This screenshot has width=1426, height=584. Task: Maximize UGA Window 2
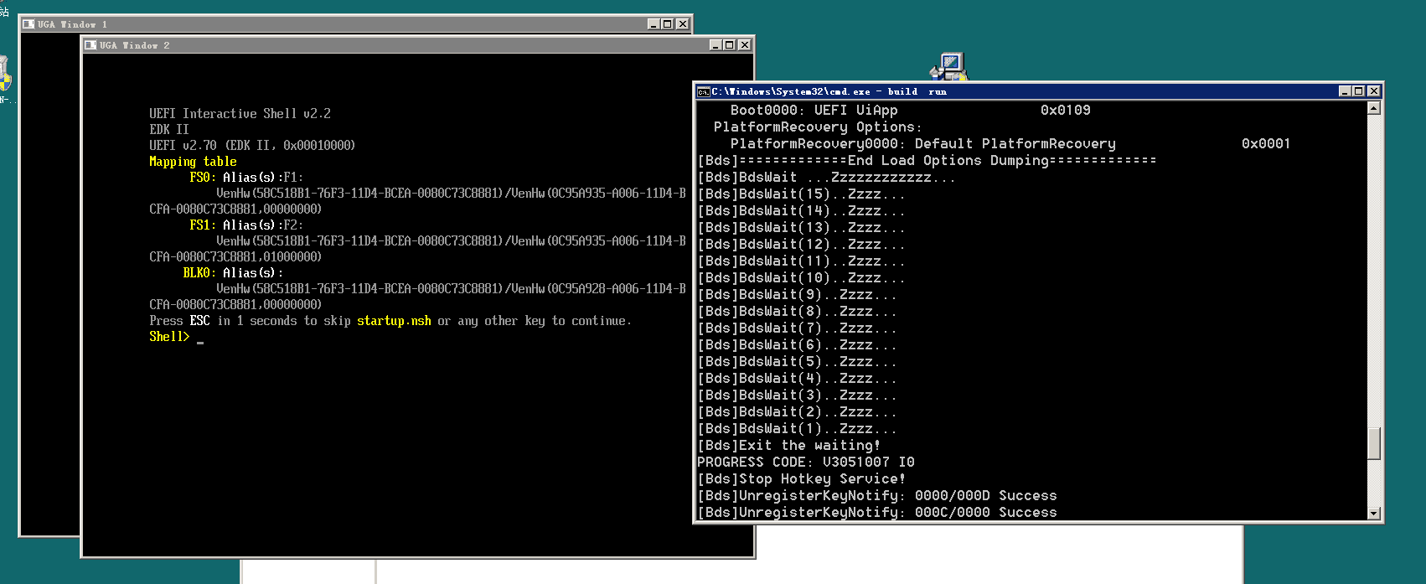[x=730, y=45]
